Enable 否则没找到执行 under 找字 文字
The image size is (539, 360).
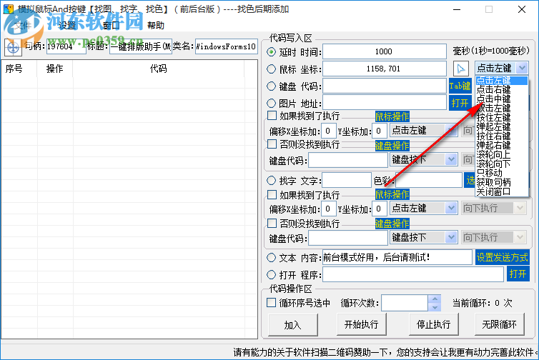tap(272, 224)
